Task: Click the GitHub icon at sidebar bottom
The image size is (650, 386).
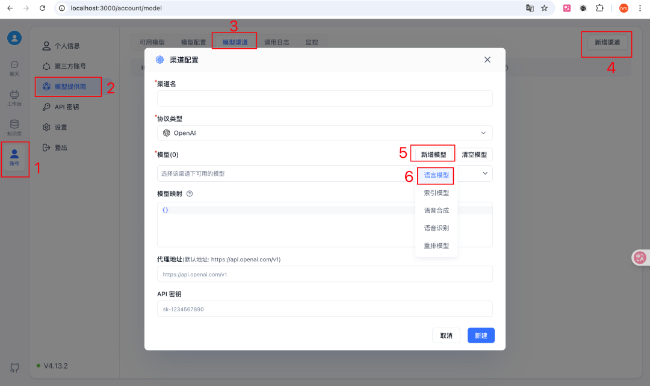Action: [x=14, y=367]
